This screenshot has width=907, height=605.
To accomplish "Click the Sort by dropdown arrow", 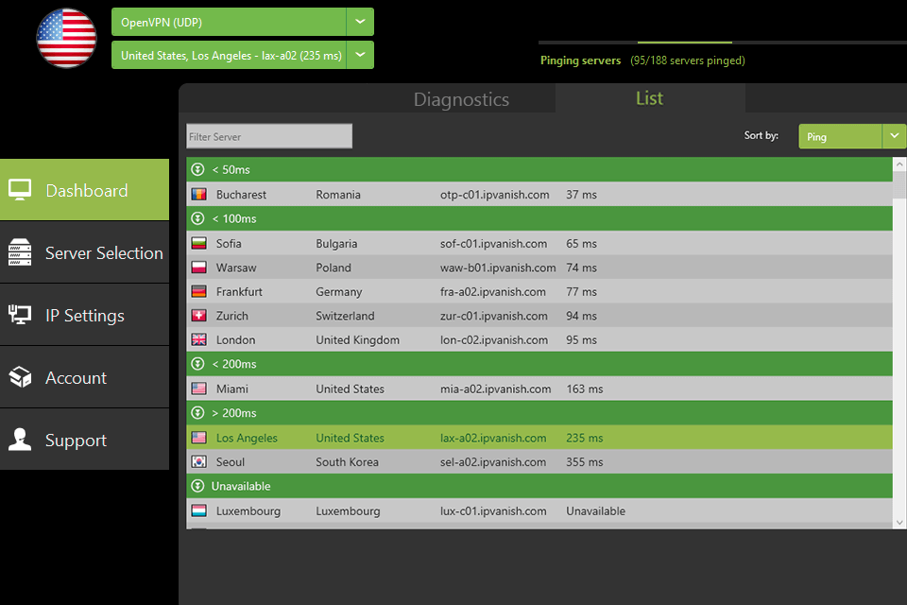I will click(x=895, y=137).
